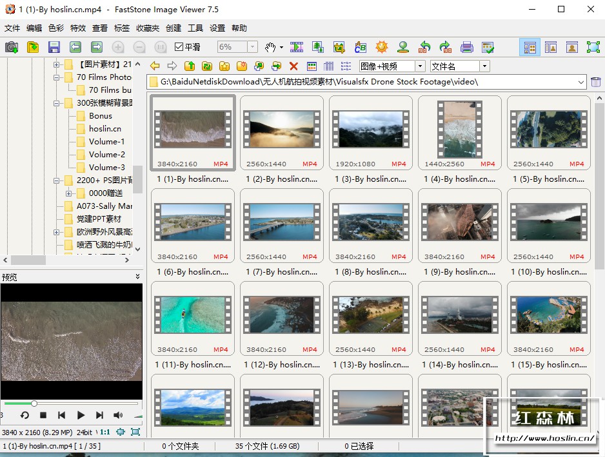Select the Volume-2 folder in tree
Screen dimensions: 605x457
(x=106, y=155)
